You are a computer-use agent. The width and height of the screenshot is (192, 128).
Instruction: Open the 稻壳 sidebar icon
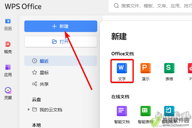(x=8, y=47)
